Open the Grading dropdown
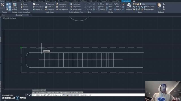The width and height of the screenshot is (181, 101). 37,10
